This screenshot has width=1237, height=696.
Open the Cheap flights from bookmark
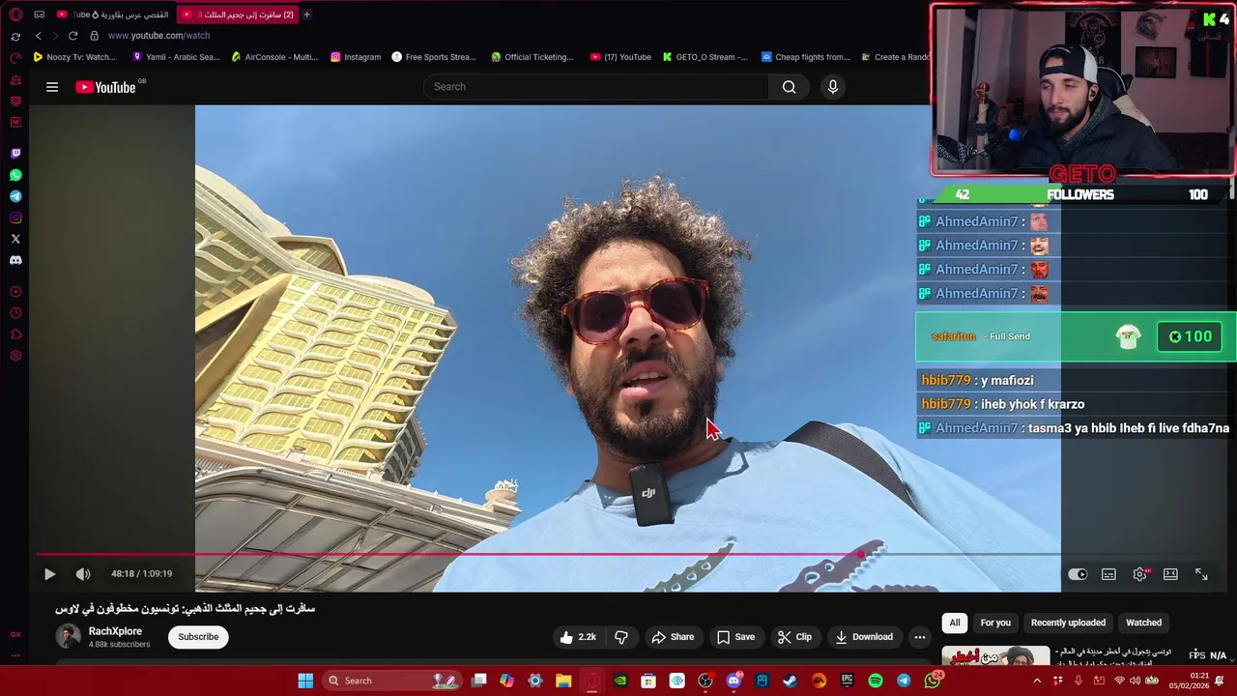point(805,57)
